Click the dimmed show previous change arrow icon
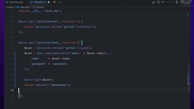 pyautogui.click(x=168, y=2)
